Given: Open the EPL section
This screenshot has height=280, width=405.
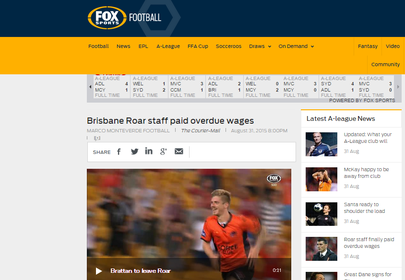Looking at the screenshot, I should (x=143, y=47).
